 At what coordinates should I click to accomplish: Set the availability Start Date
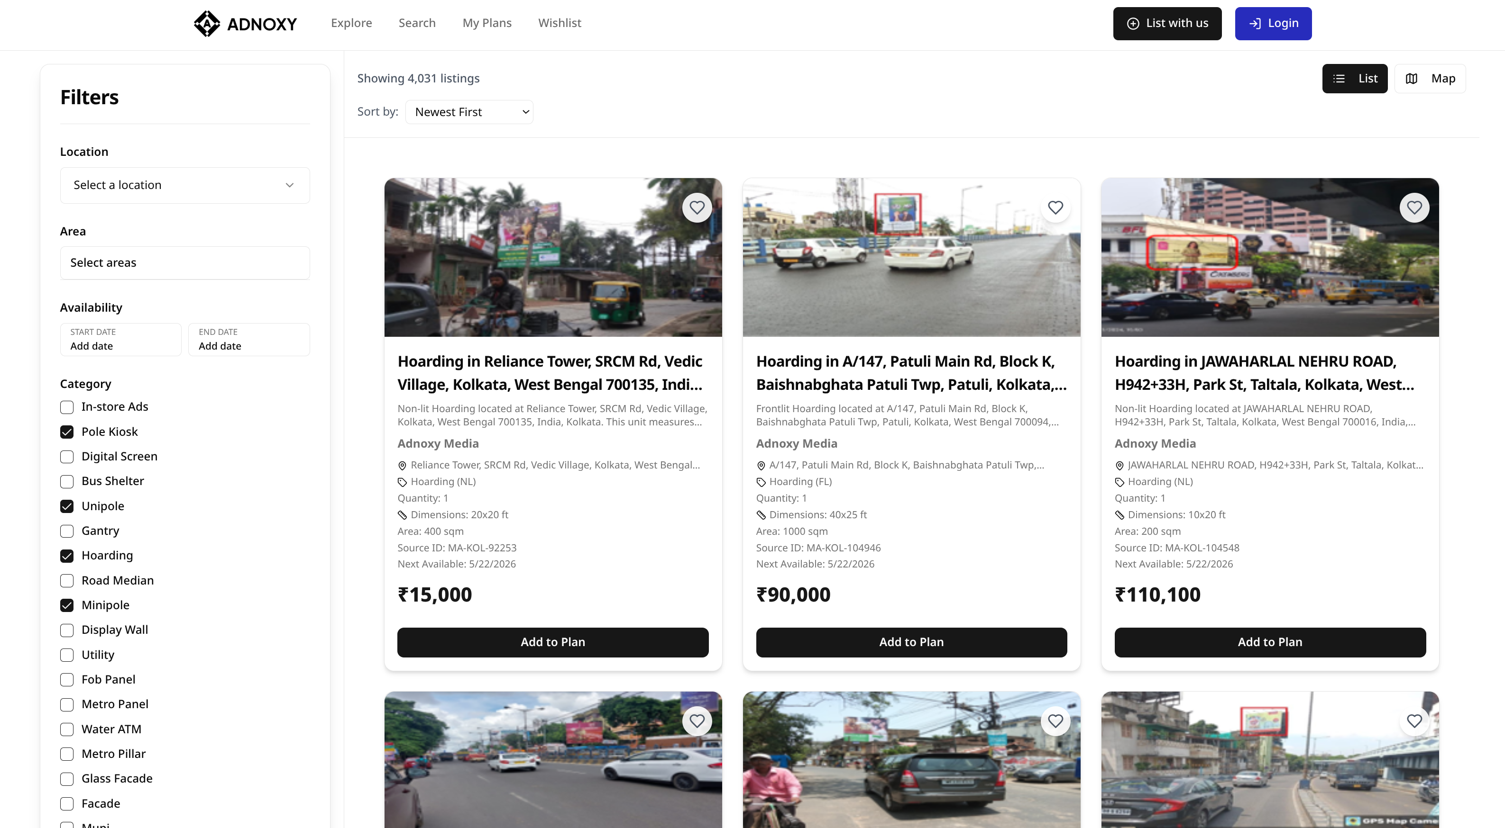[120, 340]
